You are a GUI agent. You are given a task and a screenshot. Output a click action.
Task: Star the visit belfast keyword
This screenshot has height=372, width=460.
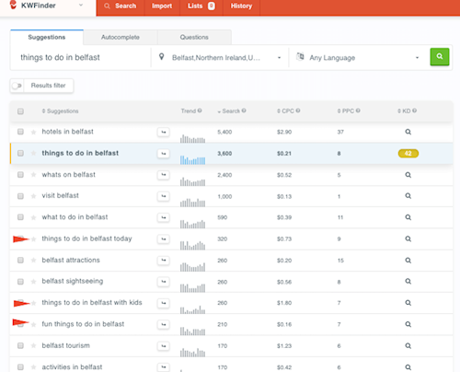pyautogui.click(x=33, y=196)
